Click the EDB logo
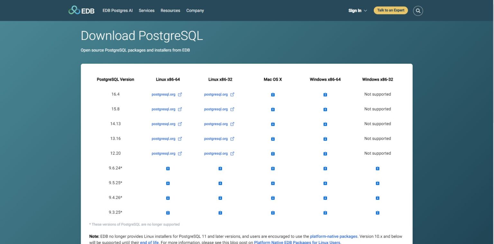This screenshot has height=244, width=494. (x=81, y=10)
